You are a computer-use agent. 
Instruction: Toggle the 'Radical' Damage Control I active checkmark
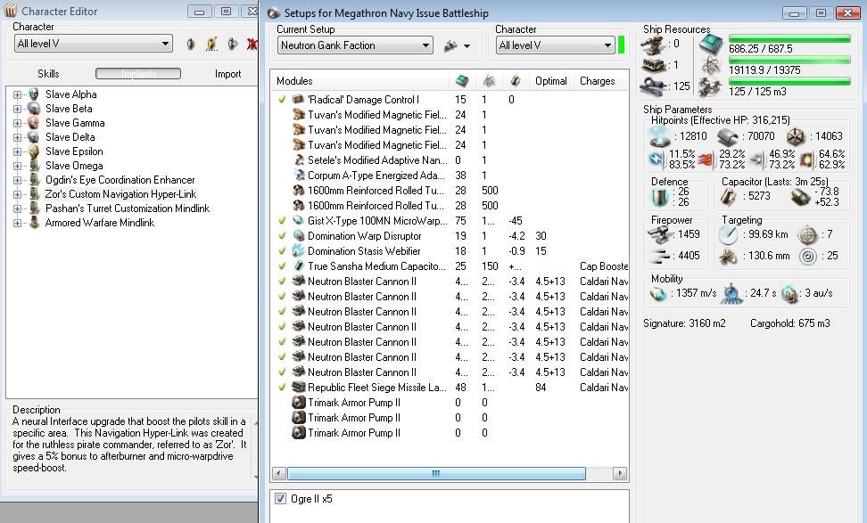[282, 100]
